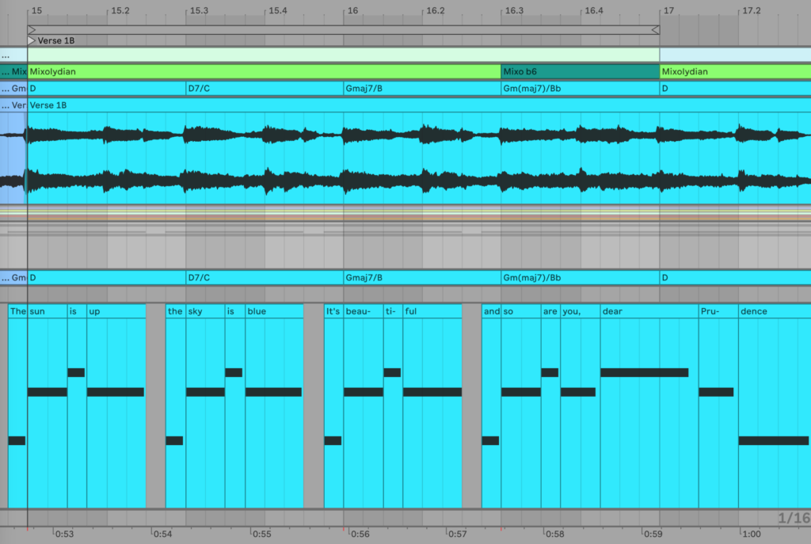Screen dimensions: 811x544
Task: Select the "The" lyric clip before "sun"
Action: (17, 311)
